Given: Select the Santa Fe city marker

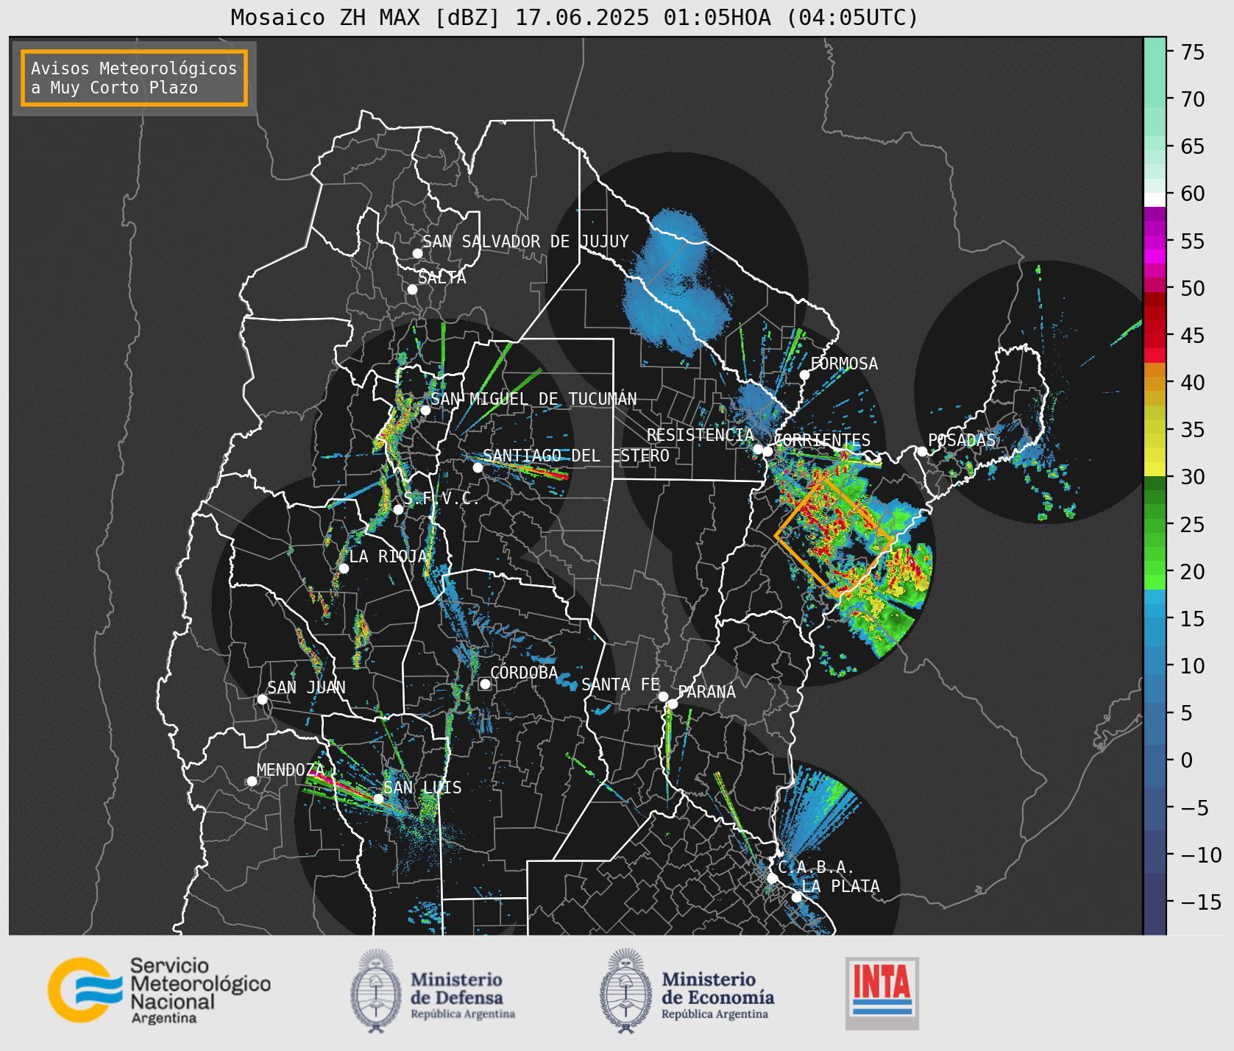Looking at the screenshot, I should pyautogui.click(x=663, y=696).
